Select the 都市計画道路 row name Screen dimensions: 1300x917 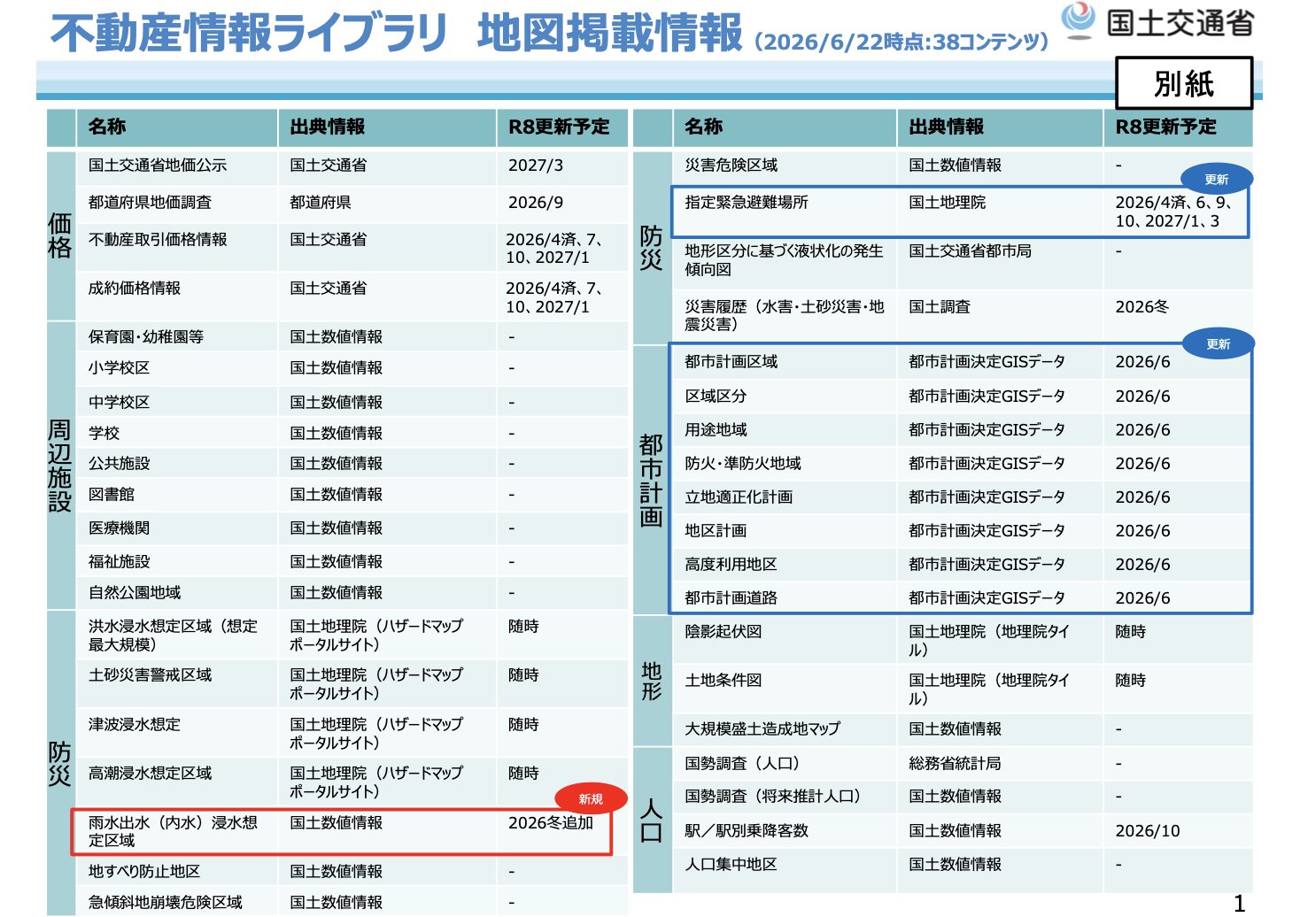[x=731, y=598]
